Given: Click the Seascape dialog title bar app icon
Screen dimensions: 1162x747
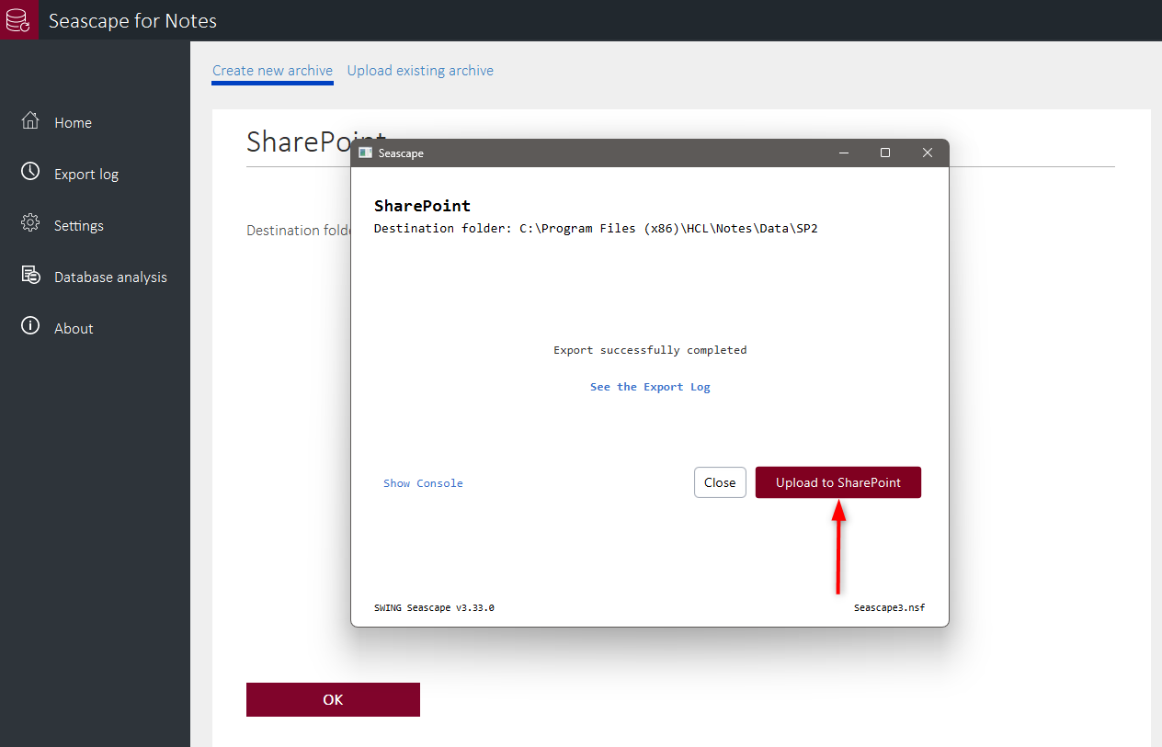Looking at the screenshot, I should (x=366, y=153).
